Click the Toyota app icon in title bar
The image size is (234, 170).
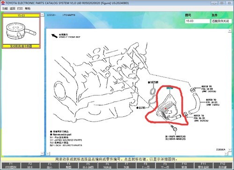click(x=3, y=3)
